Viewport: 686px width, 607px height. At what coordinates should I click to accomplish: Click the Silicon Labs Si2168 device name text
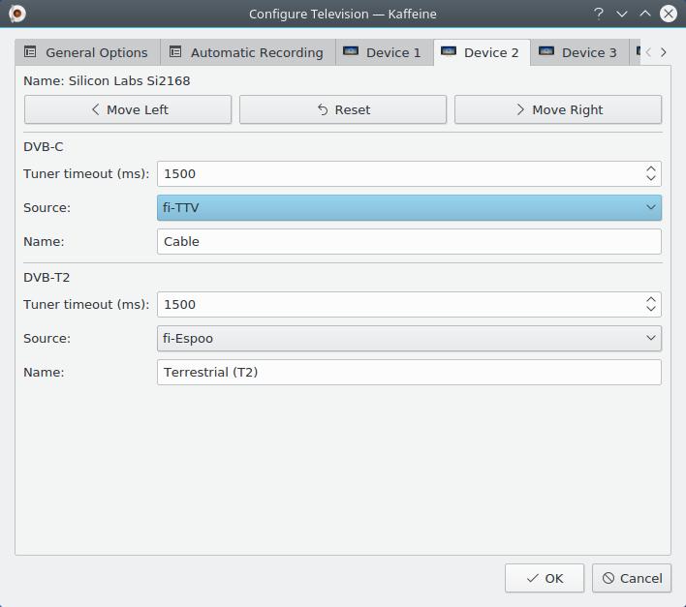(x=129, y=81)
